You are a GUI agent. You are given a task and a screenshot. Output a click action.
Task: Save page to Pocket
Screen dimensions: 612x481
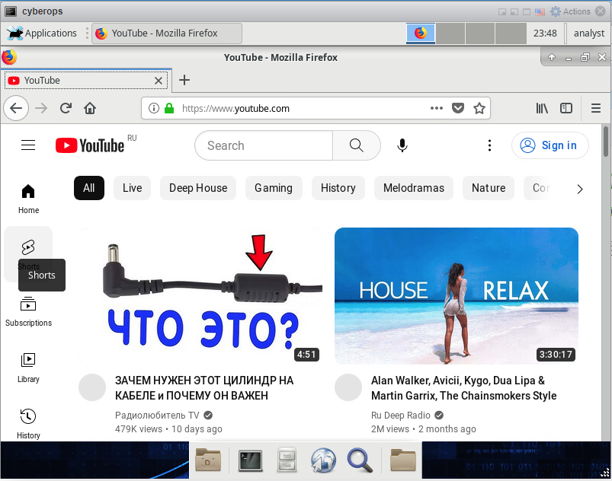pos(458,108)
